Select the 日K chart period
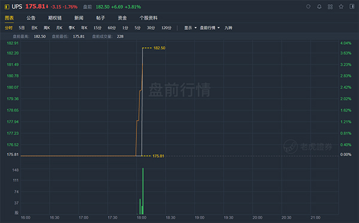 coord(34,28)
